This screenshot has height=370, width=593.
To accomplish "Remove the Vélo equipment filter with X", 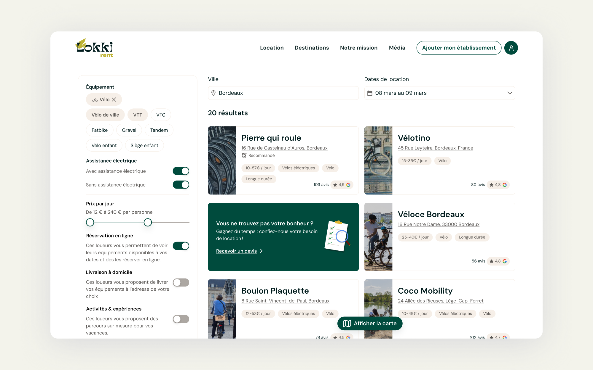I will [114, 100].
